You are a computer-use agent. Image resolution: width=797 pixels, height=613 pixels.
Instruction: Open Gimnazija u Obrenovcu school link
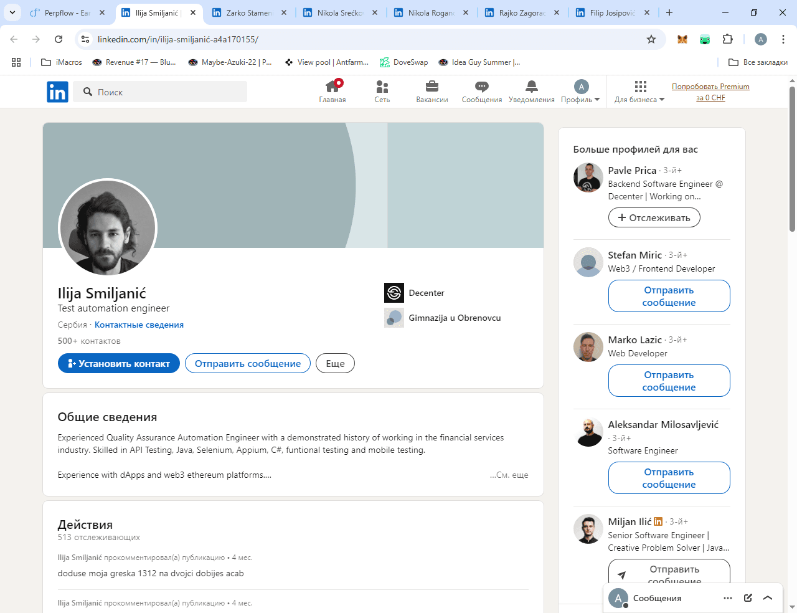455,318
